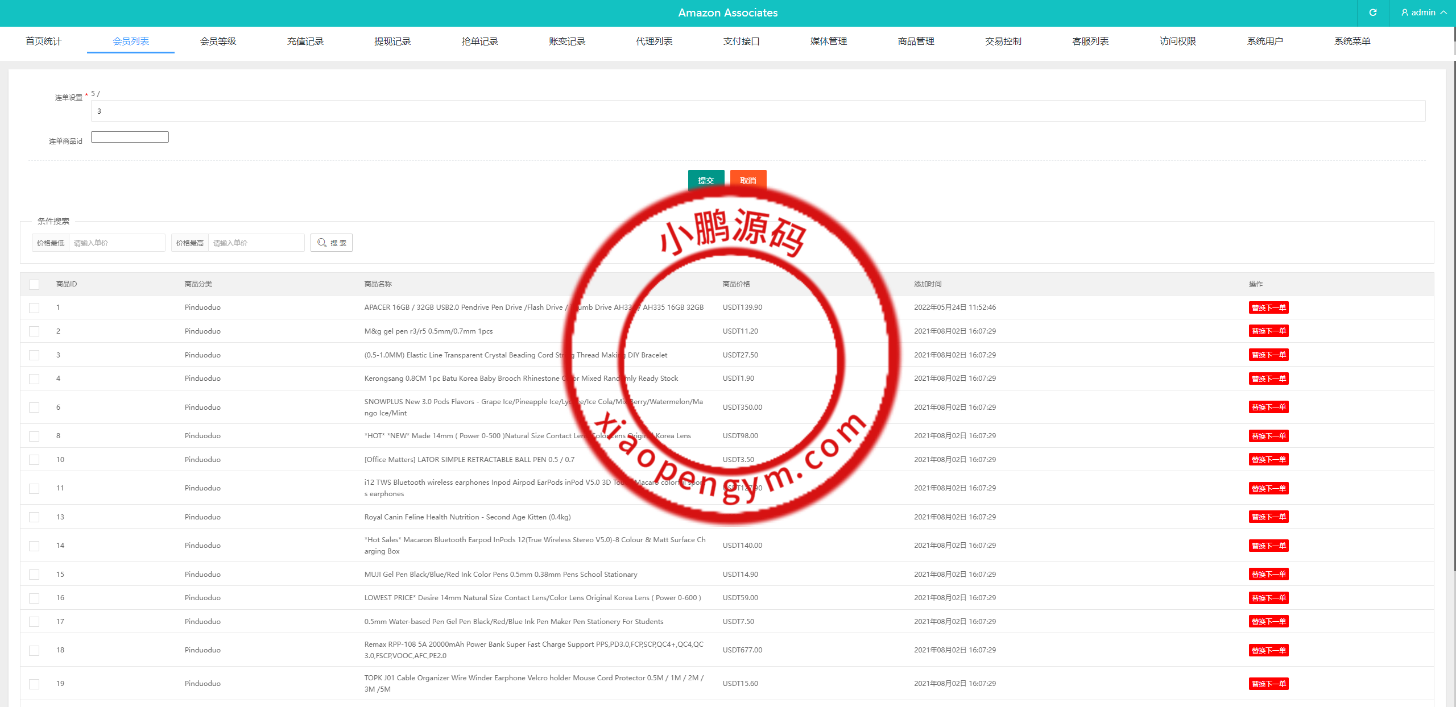Check the Royal Canin row checkbox
Image resolution: width=1456 pixels, height=707 pixels.
34,517
